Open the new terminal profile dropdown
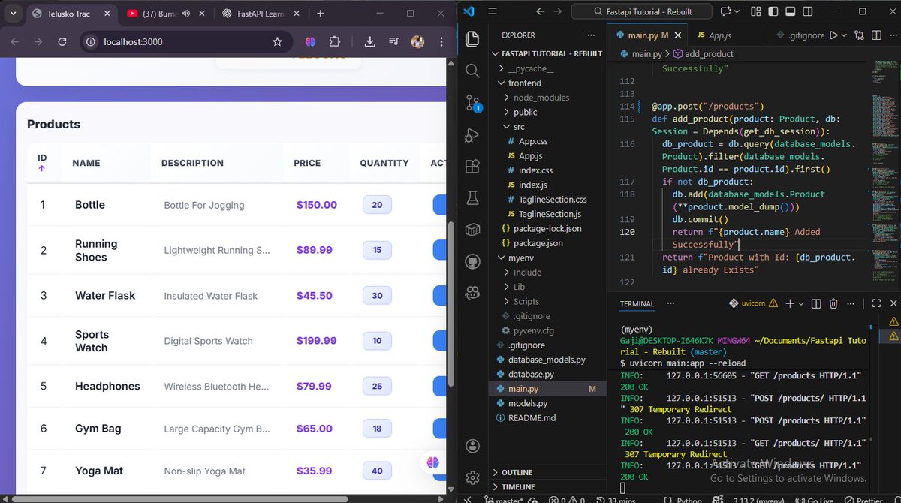The image size is (901, 503). pyautogui.click(x=802, y=303)
